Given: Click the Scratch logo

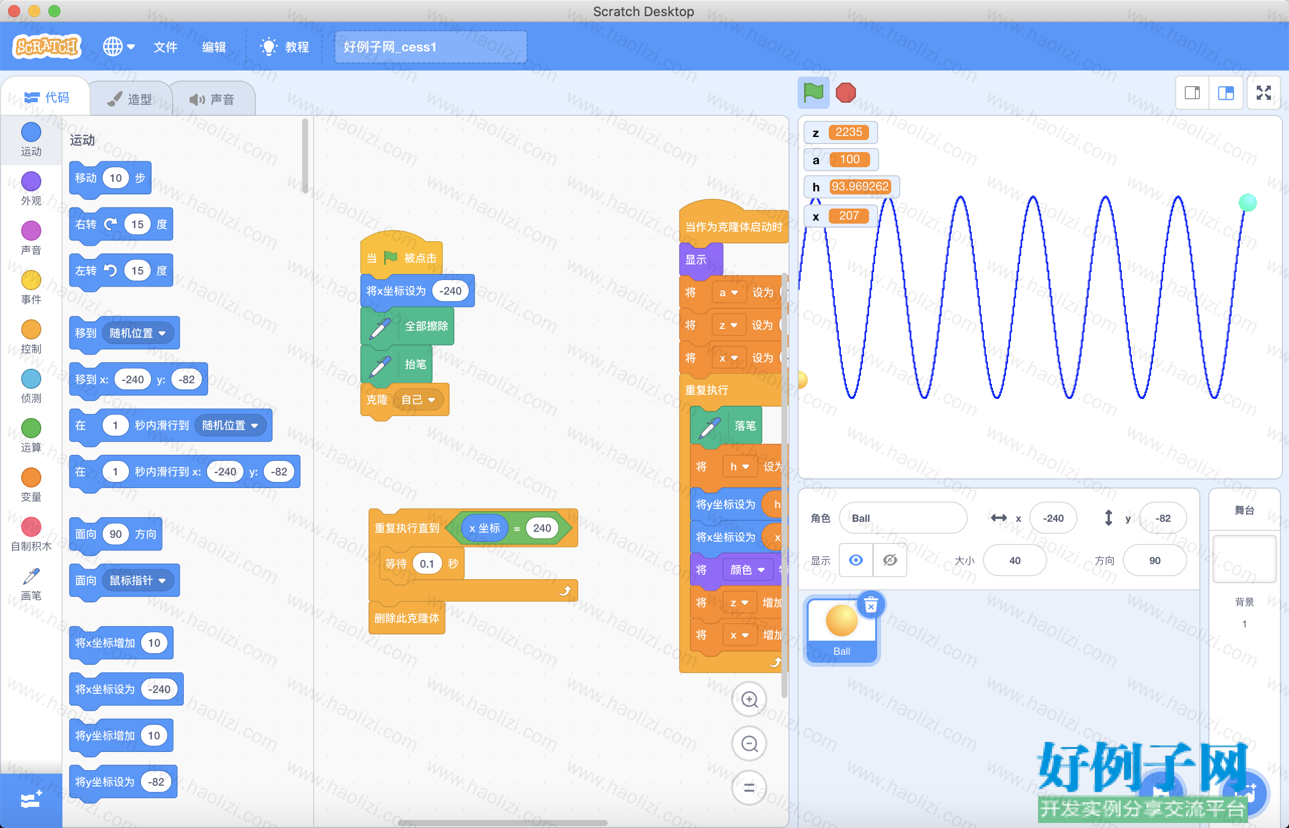Looking at the screenshot, I should [47, 47].
